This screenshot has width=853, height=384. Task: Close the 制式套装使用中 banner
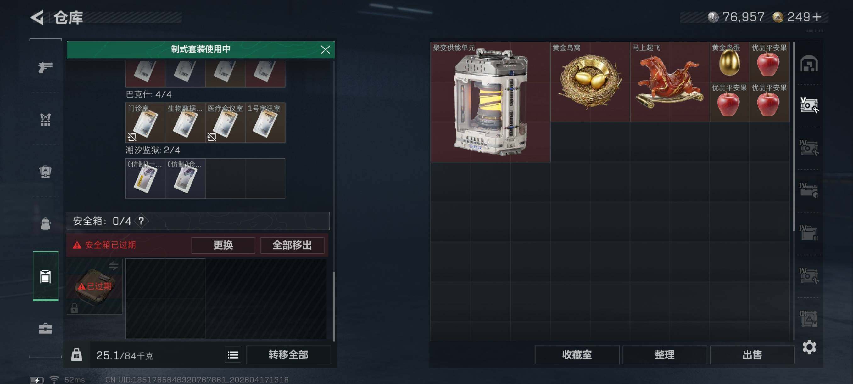coord(325,50)
